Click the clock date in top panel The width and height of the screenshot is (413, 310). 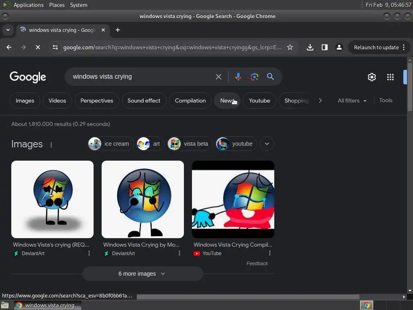(x=388, y=5)
